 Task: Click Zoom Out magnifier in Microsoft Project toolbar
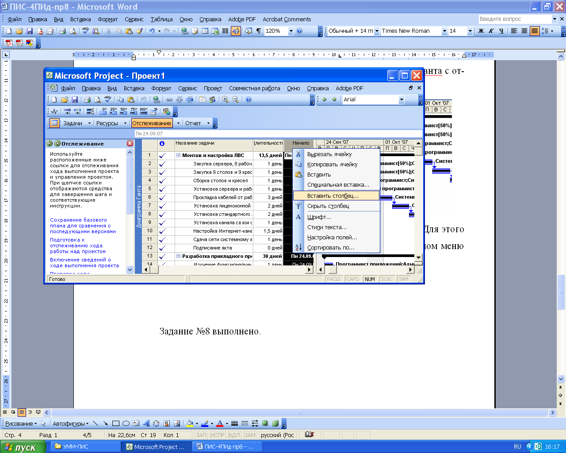(x=236, y=100)
